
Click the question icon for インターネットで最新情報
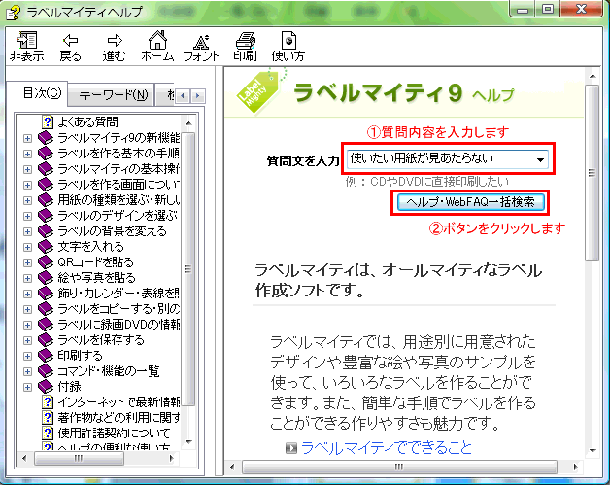click(47, 402)
